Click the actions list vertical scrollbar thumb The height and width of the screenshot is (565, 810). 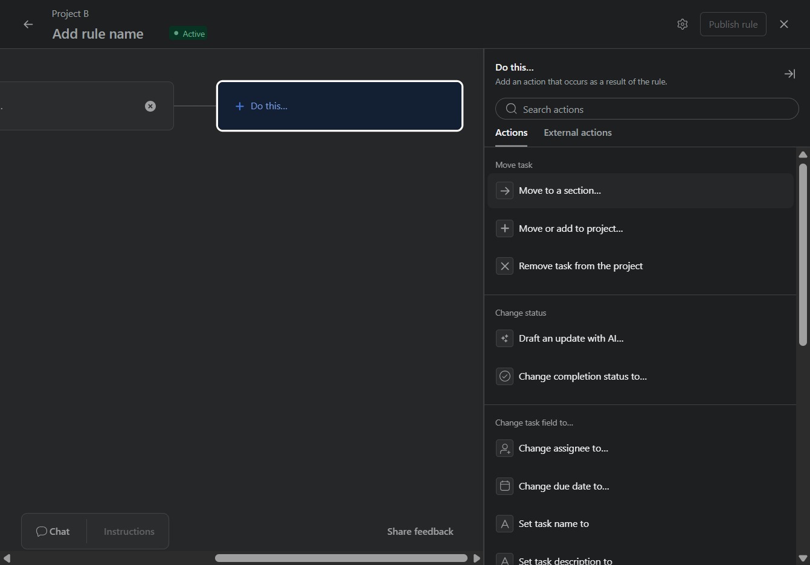coord(803,254)
